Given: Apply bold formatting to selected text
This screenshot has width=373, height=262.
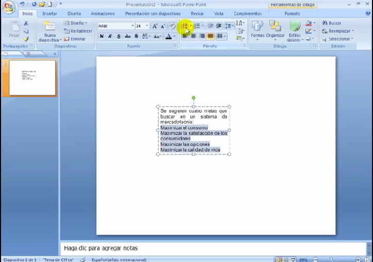Looking at the screenshot, I should tap(102, 37).
